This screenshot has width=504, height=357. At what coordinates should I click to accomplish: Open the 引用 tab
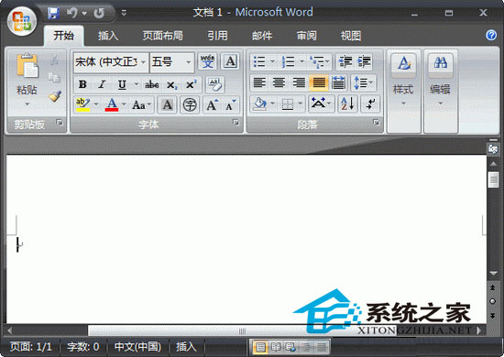point(217,36)
